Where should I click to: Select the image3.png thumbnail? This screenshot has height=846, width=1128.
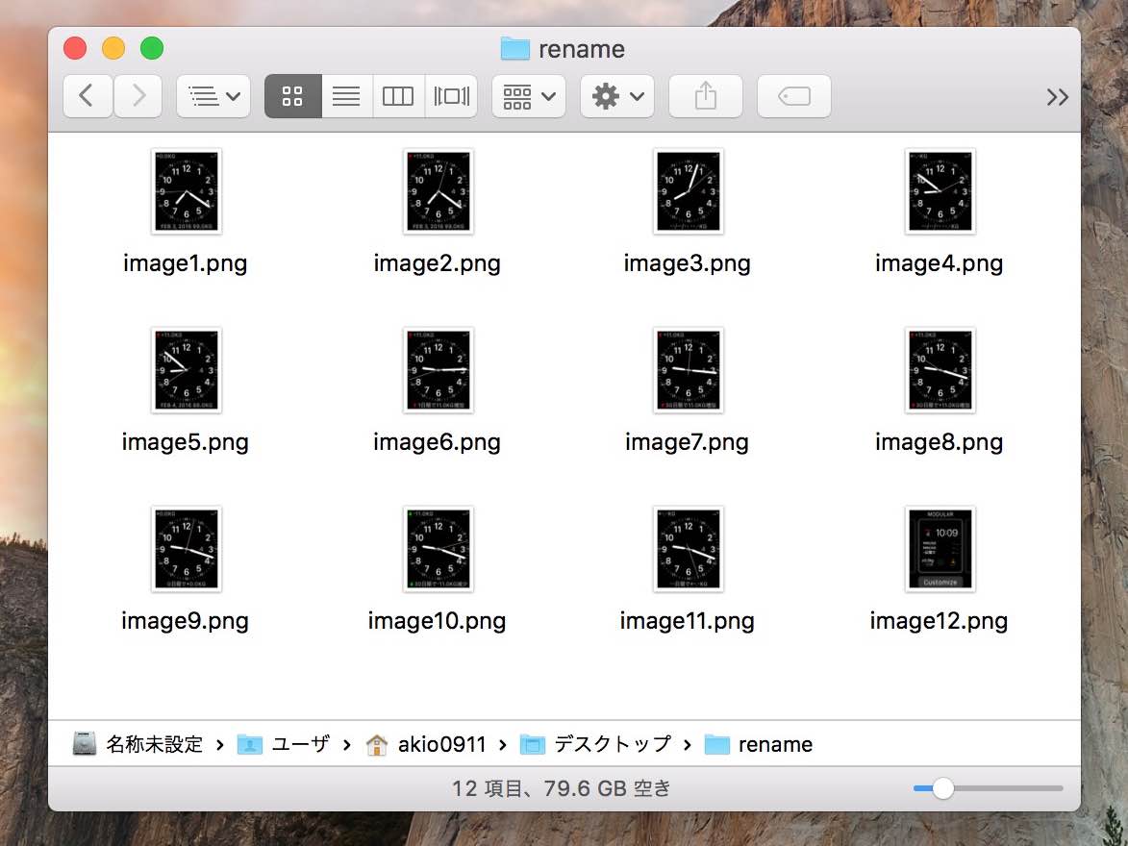click(689, 191)
